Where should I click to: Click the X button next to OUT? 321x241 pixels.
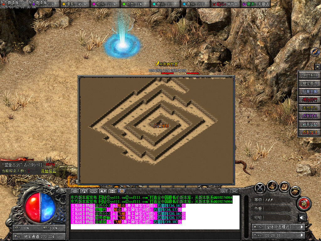pyautogui.click(x=234, y=191)
